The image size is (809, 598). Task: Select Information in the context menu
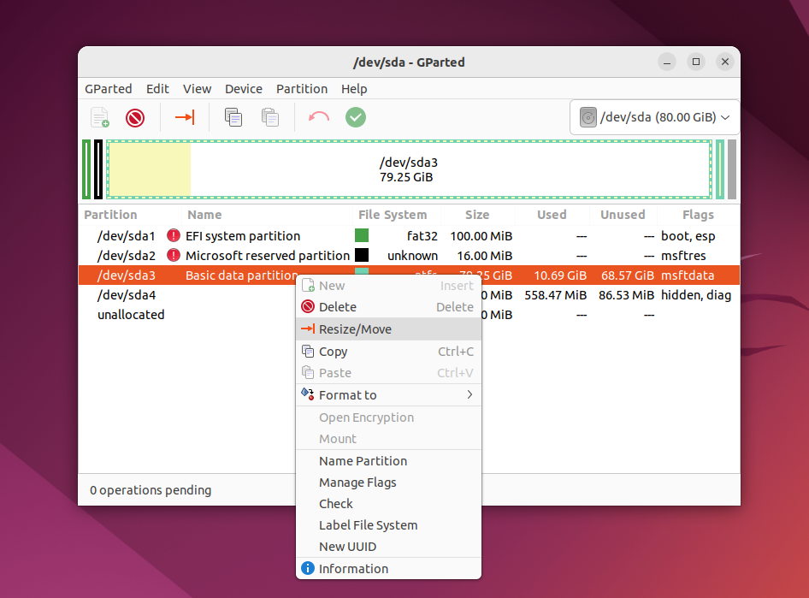[x=388, y=569]
